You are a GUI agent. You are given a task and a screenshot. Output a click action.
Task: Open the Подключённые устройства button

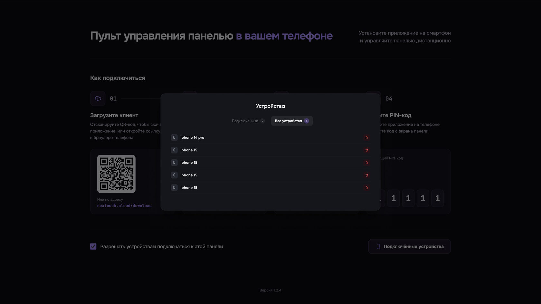pos(409,246)
